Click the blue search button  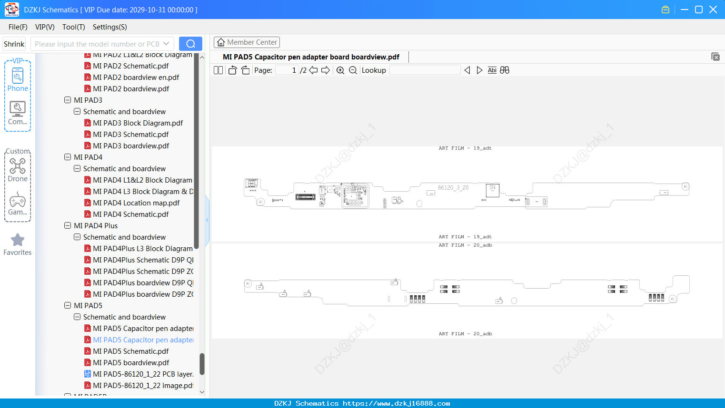tap(190, 44)
